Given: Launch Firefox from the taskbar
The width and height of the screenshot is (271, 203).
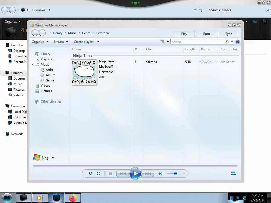Looking at the screenshot, I should (x=73, y=198).
